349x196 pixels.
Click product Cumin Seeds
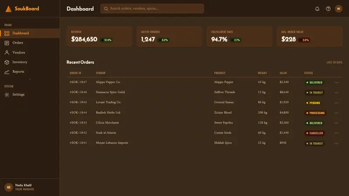click(x=222, y=133)
